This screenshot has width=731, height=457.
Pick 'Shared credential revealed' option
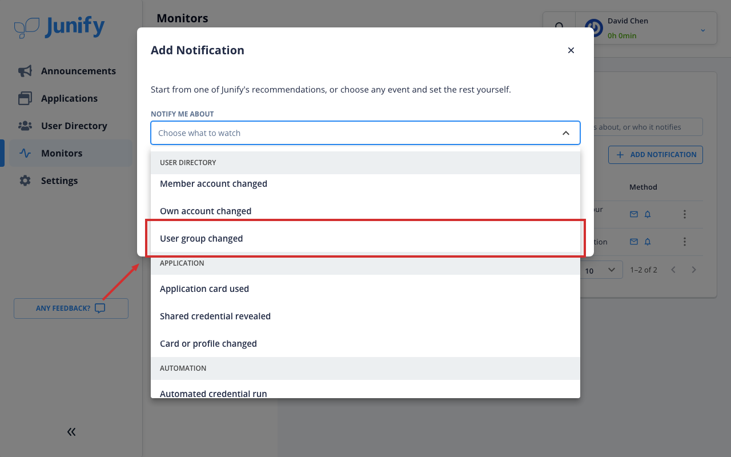coord(365,316)
